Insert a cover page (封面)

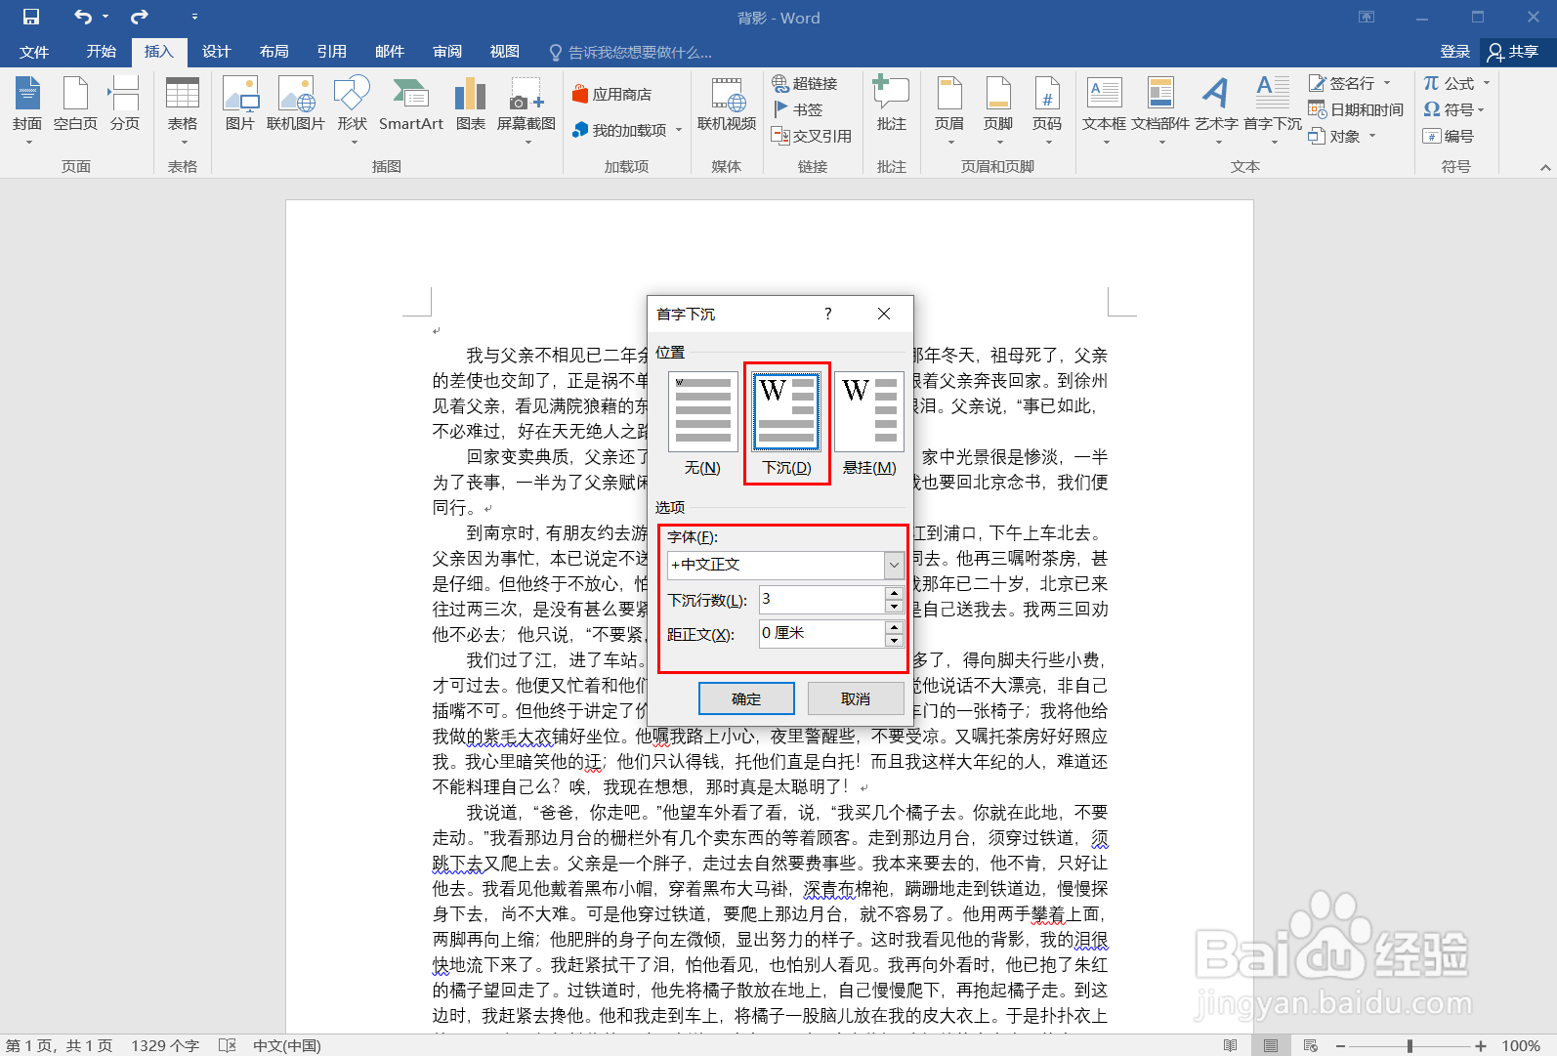27,109
